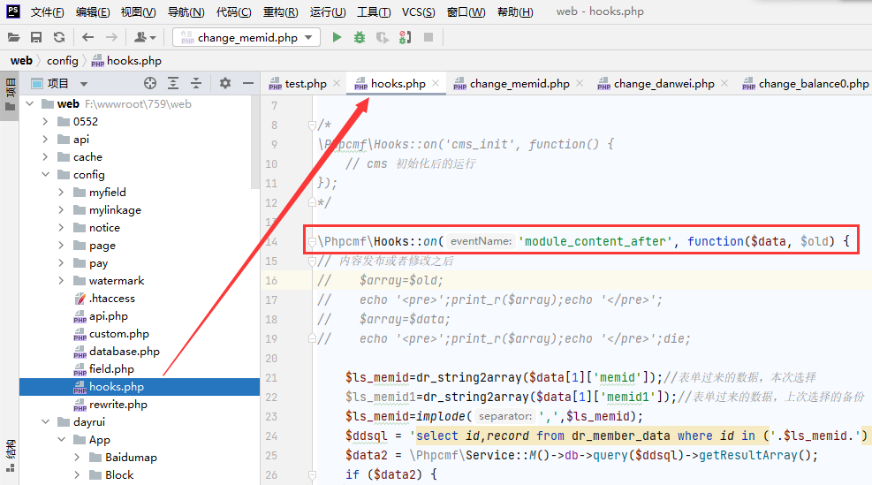Expand the watermark folder
Image resolution: width=872 pixels, height=485 pixels.
pos(61,281)
